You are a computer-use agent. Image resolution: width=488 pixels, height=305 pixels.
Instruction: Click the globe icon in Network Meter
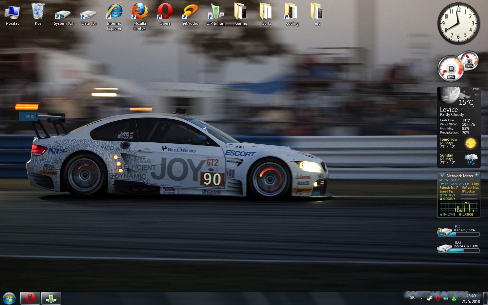tap(477, 176)
